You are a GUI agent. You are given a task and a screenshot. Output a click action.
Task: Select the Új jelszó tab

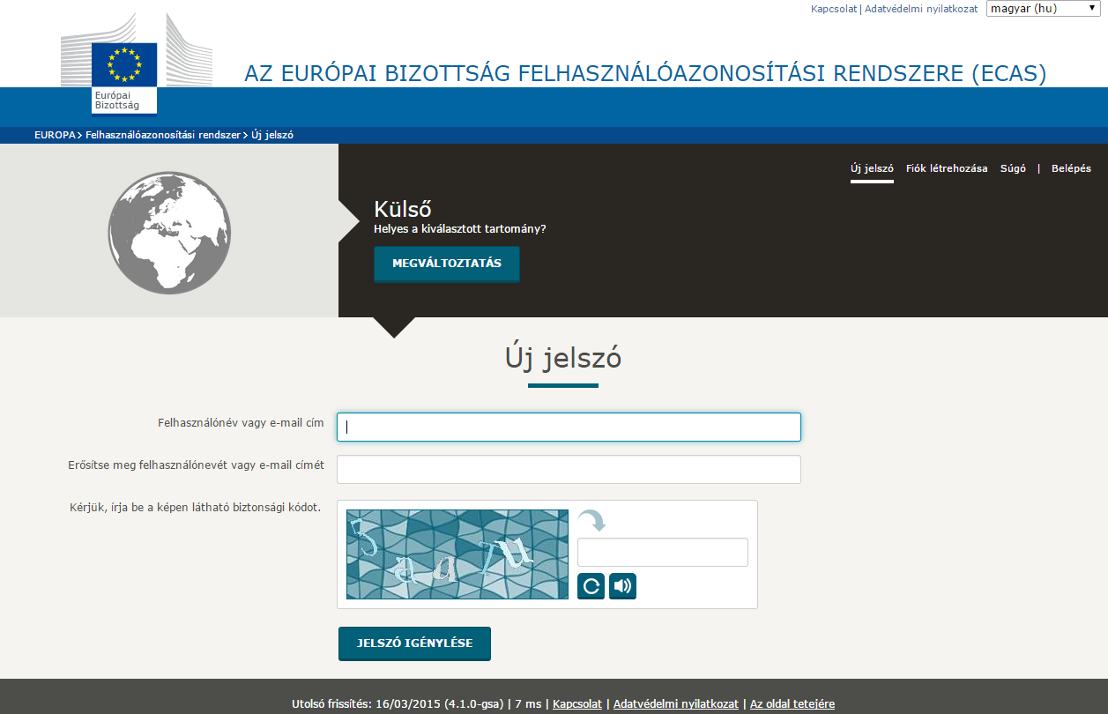click(872, 168)
